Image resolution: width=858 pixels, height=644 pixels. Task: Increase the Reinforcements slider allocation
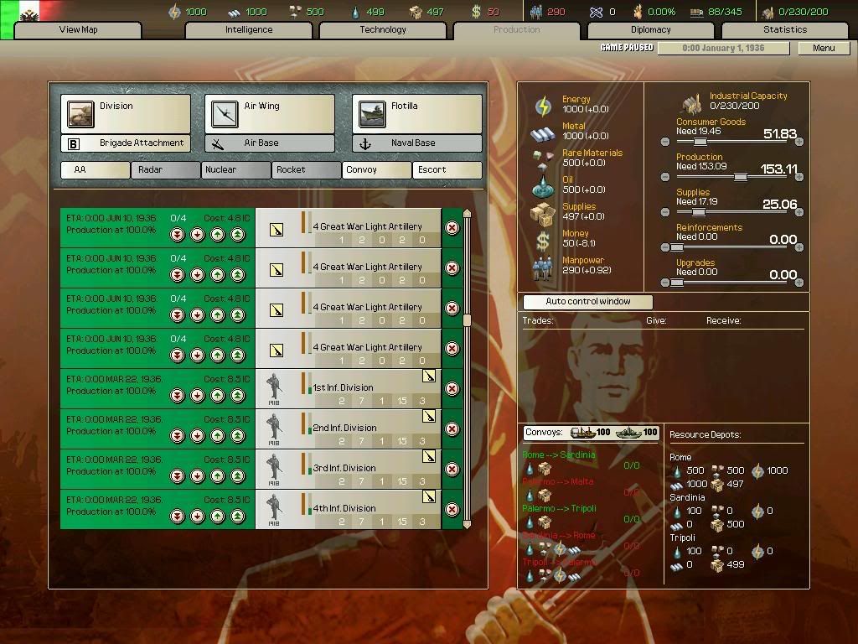799,247
